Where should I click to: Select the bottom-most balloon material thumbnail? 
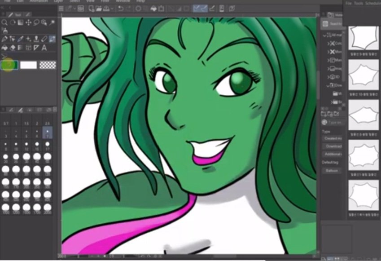[x=363, y=195]
